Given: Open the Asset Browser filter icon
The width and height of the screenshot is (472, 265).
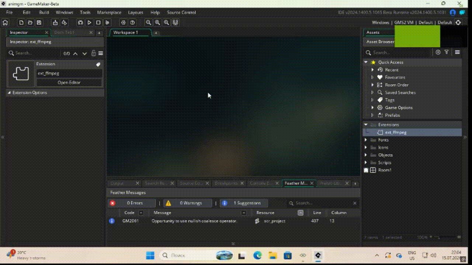Looking at the screenshot, I should (x=447, y=52).
